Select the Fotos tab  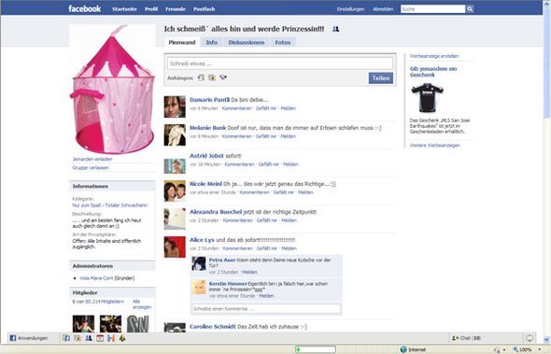pyautogui.click(x=283, y=43)
